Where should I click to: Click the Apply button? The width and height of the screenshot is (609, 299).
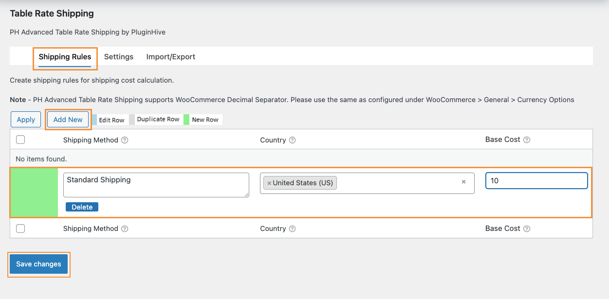[x=26, y=120]
